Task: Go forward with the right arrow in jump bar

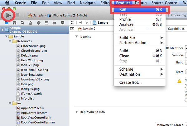Action: [87, 22]
